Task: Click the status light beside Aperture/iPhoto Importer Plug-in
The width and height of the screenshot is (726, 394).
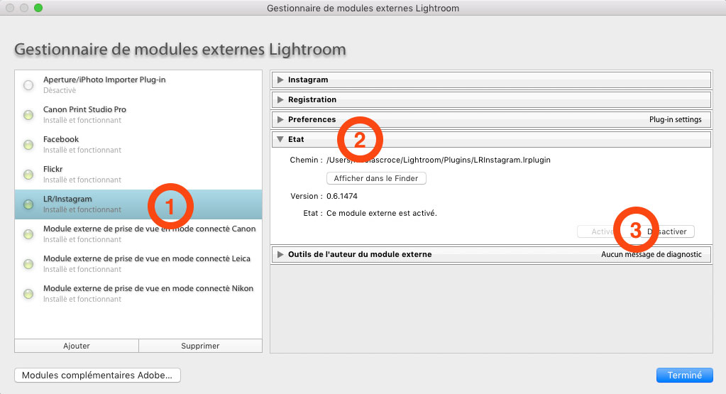Action: (28, 85)
